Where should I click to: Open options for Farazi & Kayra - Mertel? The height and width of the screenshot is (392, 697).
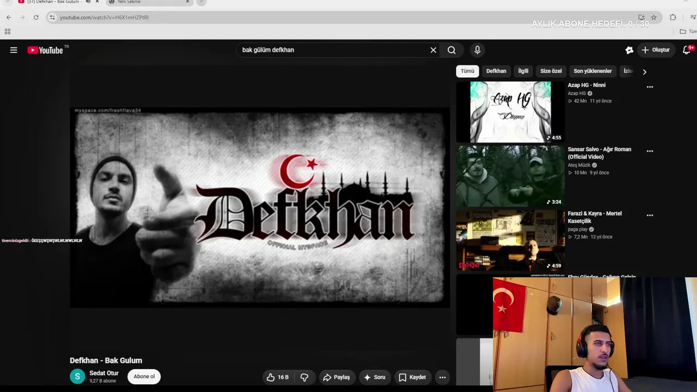click(650, 216)
